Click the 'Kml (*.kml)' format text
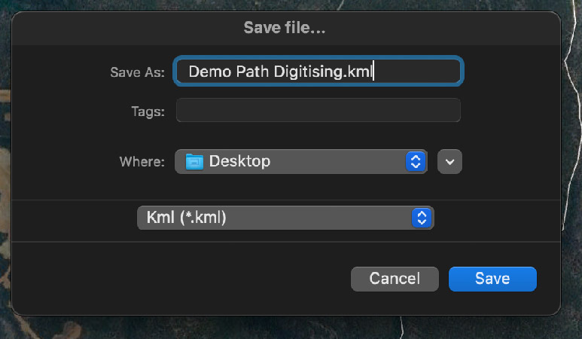The image size is (582, 339). coord(186,217)
